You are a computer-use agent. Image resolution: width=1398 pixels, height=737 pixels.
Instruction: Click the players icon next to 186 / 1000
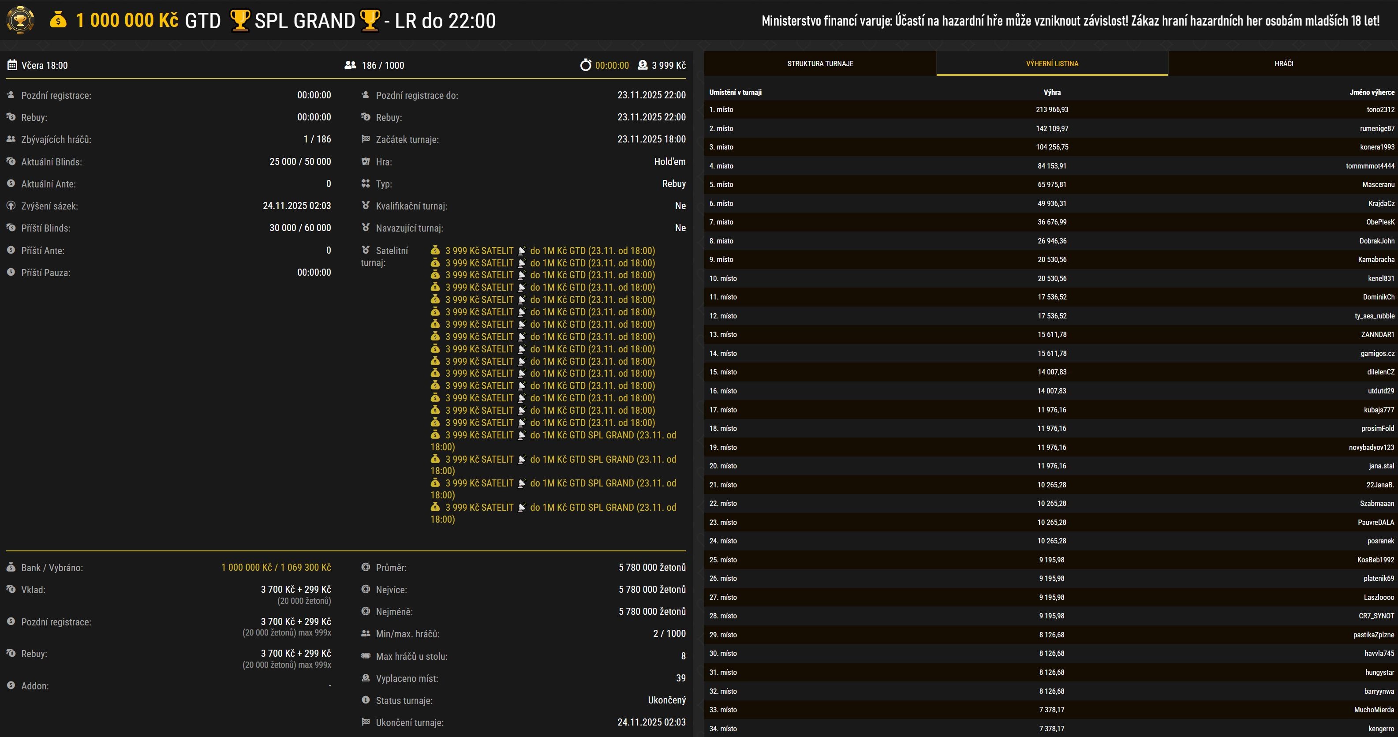coord(350,65)
